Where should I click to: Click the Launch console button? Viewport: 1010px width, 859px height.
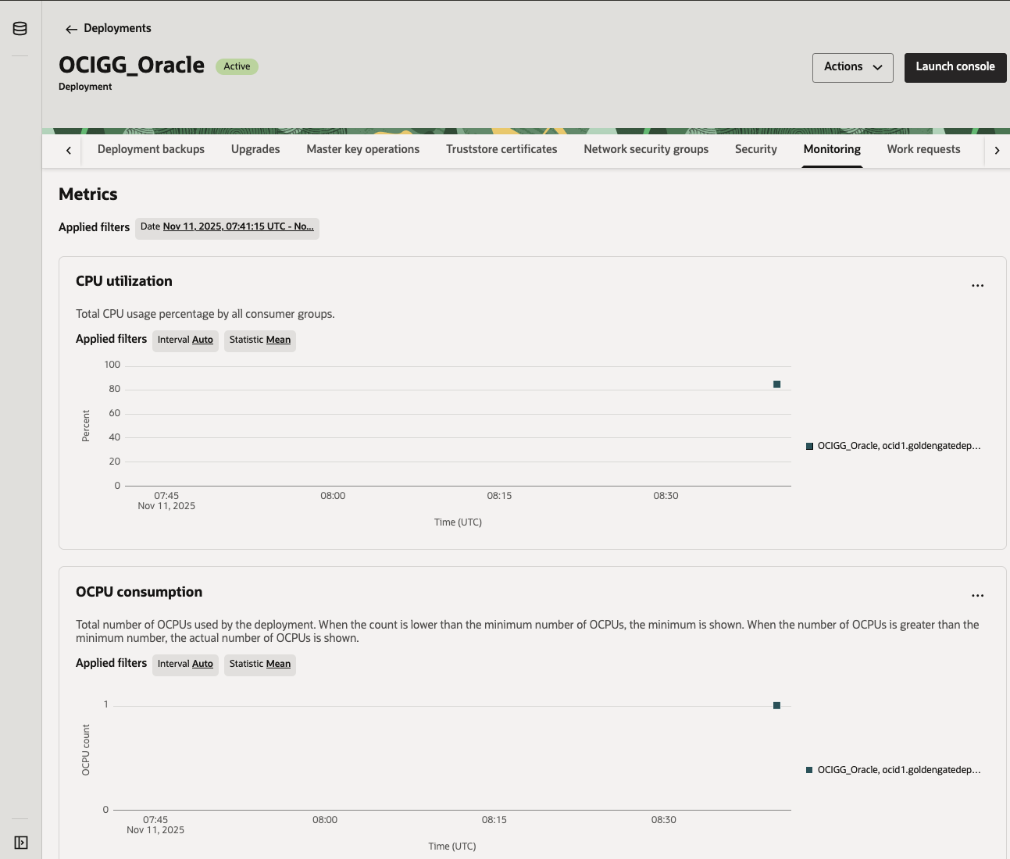click(x=955, y=67)
